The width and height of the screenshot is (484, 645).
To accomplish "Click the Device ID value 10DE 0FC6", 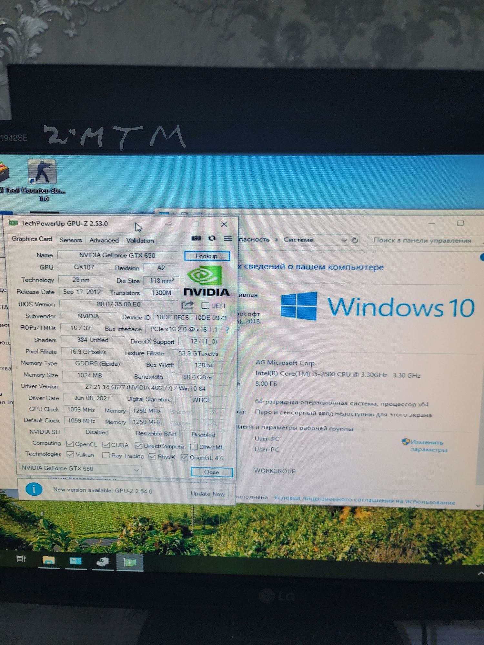I will tap(191, 318).
